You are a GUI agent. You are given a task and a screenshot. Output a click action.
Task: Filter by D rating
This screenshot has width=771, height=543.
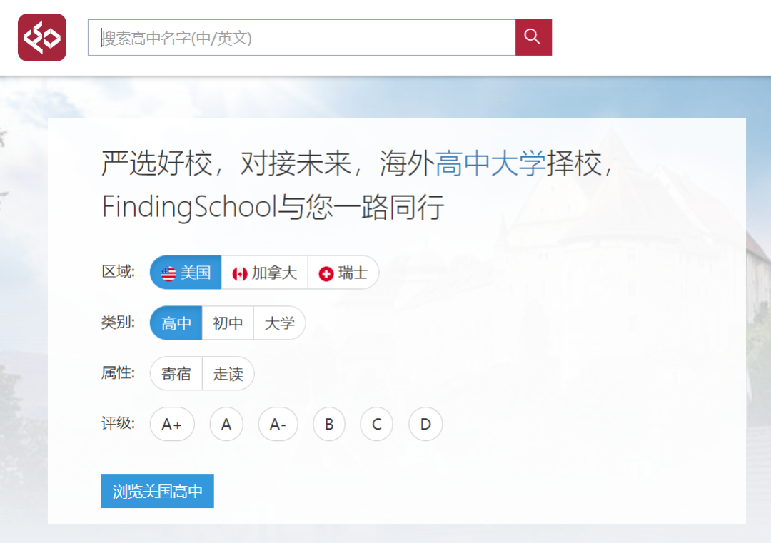(425, 425)
